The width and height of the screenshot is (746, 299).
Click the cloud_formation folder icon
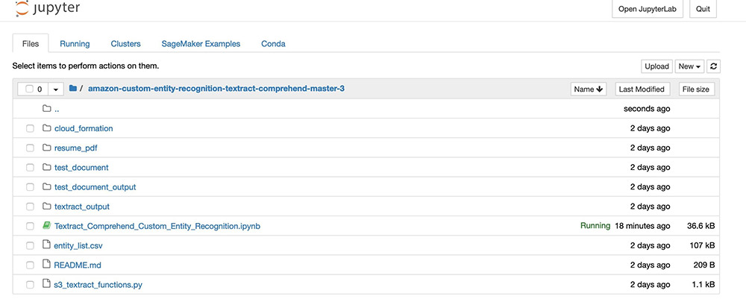pos(46,128)
